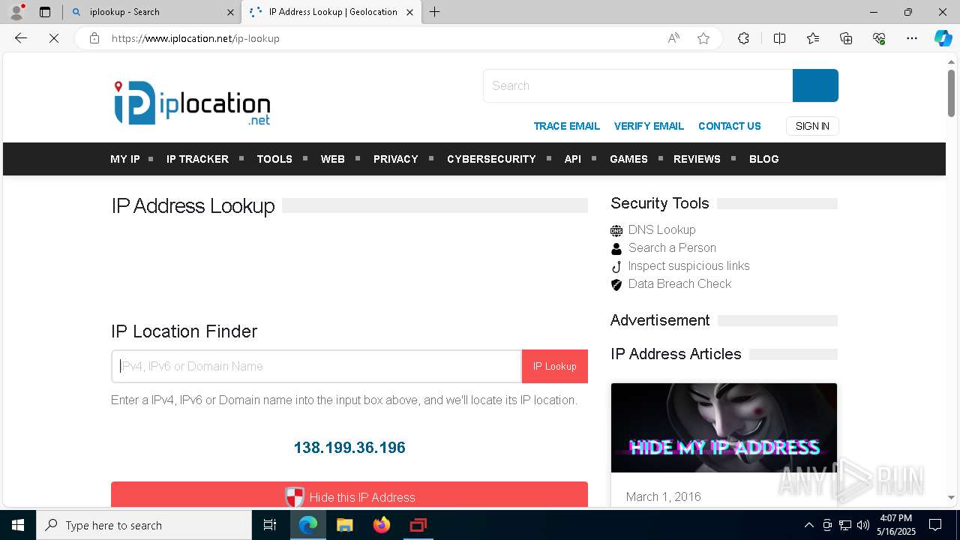Open Firefox from taskbar
This screenshot has width=960, height=540.
point(382,525)
